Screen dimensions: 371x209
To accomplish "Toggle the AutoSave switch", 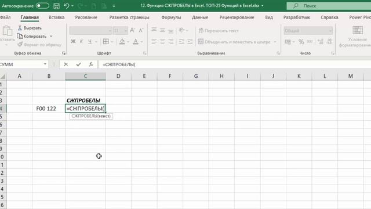I will pyautogui.click(x=42, y=6).
